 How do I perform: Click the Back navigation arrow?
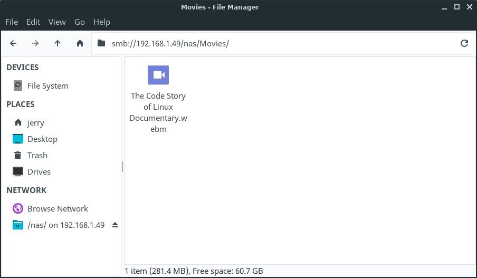click(13, 43)
